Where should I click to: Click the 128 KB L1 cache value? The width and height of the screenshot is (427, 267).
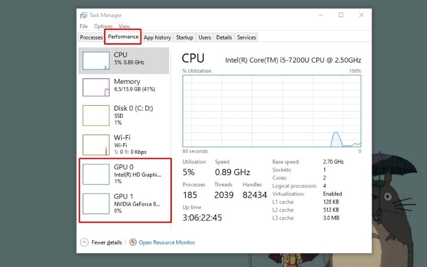[x=331, y=202]
